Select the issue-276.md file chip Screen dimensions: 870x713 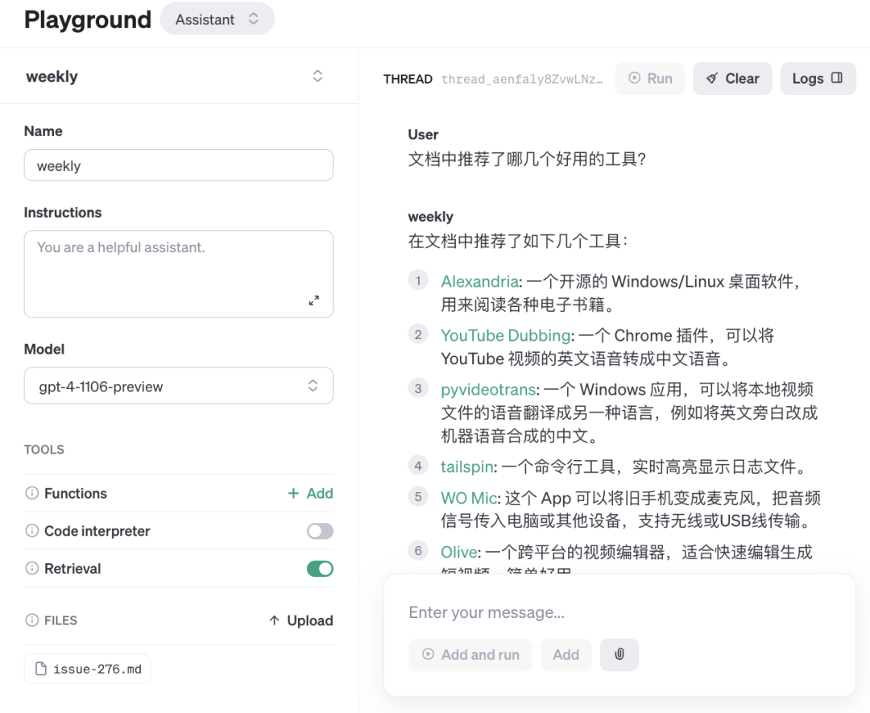click(88, 669)
